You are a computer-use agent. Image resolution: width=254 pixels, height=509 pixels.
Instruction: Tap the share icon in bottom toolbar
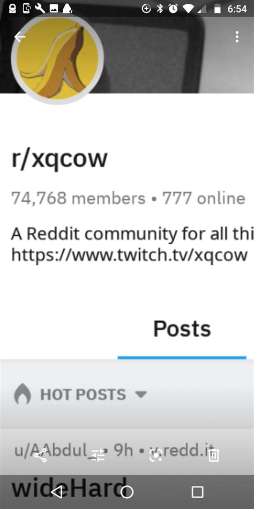point(40,455)
